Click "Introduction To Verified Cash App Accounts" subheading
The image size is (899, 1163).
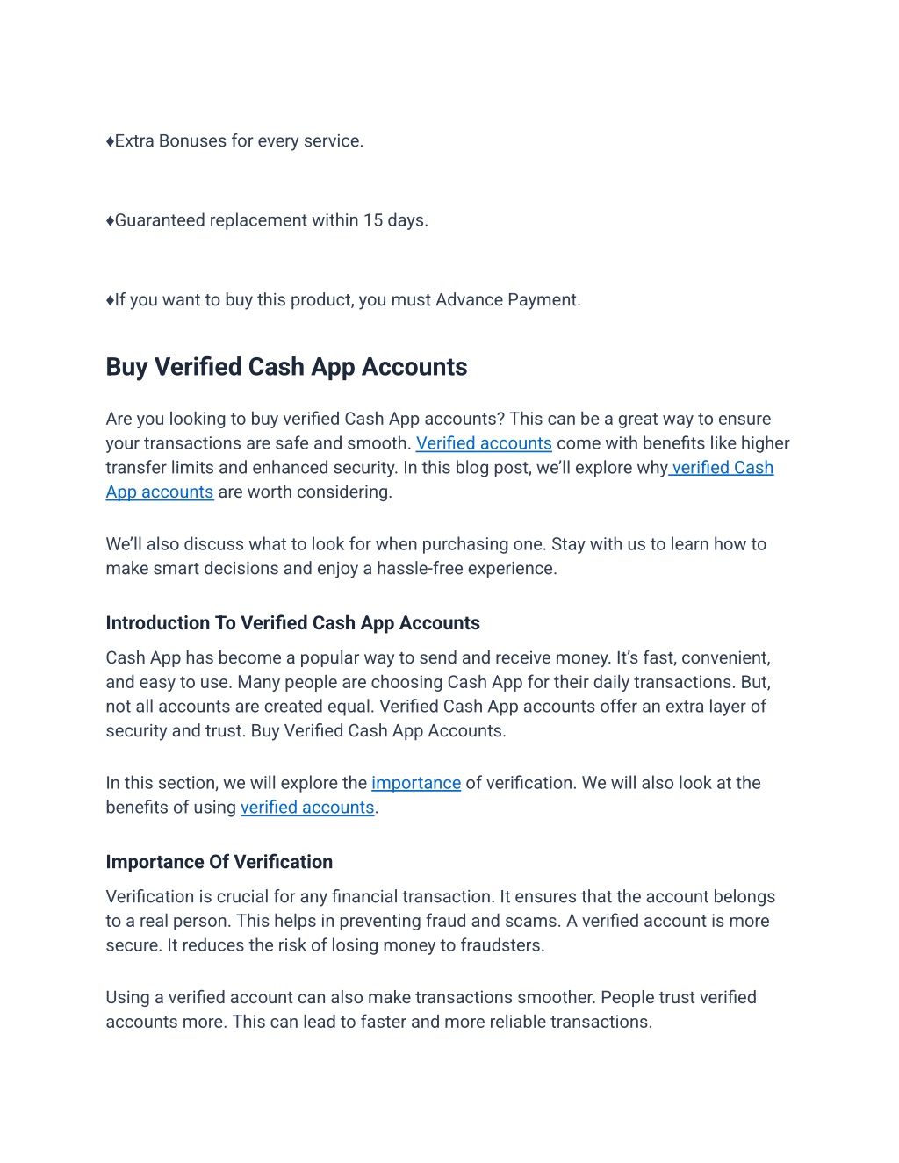(292, 623)
